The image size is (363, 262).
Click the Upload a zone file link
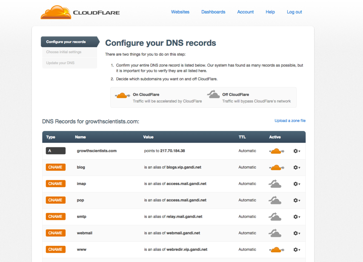290,120
